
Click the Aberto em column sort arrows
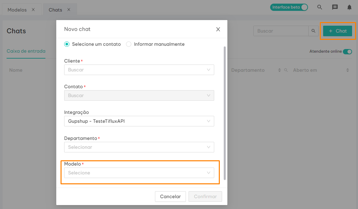point(347,70)
